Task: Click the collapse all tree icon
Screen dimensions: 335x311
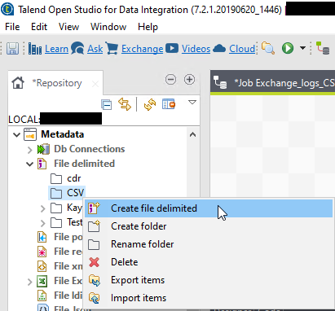Action: (106, 104)
